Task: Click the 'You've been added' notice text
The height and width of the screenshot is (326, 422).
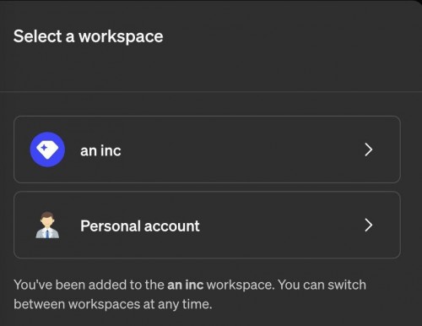Action: point(190,295)
